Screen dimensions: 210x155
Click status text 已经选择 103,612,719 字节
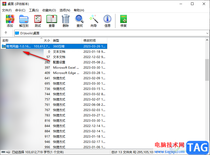38,152
